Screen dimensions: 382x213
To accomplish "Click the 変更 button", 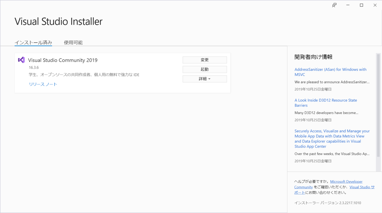I will coord(204,60).
